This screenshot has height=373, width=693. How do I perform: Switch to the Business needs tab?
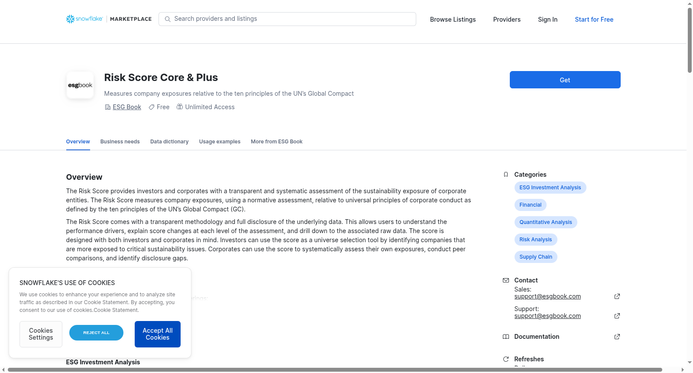point(120,142)
